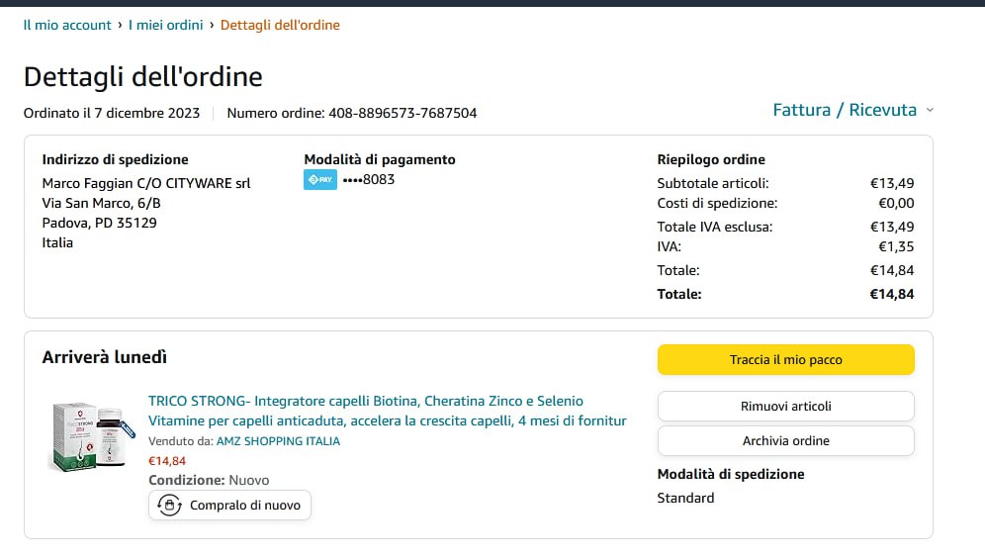Screen dimensions: 985x559
Task: Click the Arriverà lunedì delivery heading
Action: pos(104,357)
